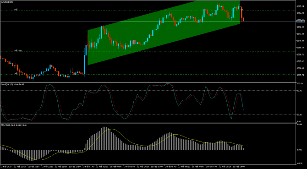Select the sell stop order line label
The height and width of the screenshot is (169, 307).
[18, 51]
